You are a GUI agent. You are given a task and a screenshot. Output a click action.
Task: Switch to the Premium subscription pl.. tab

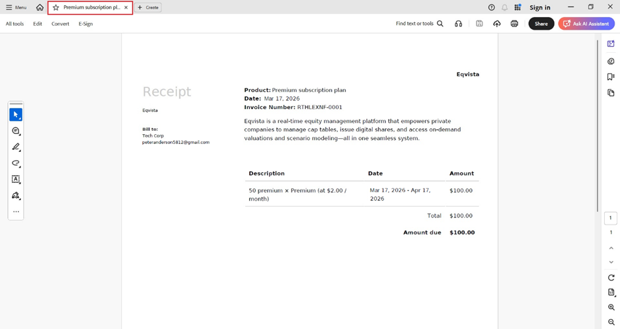[90, 7]
